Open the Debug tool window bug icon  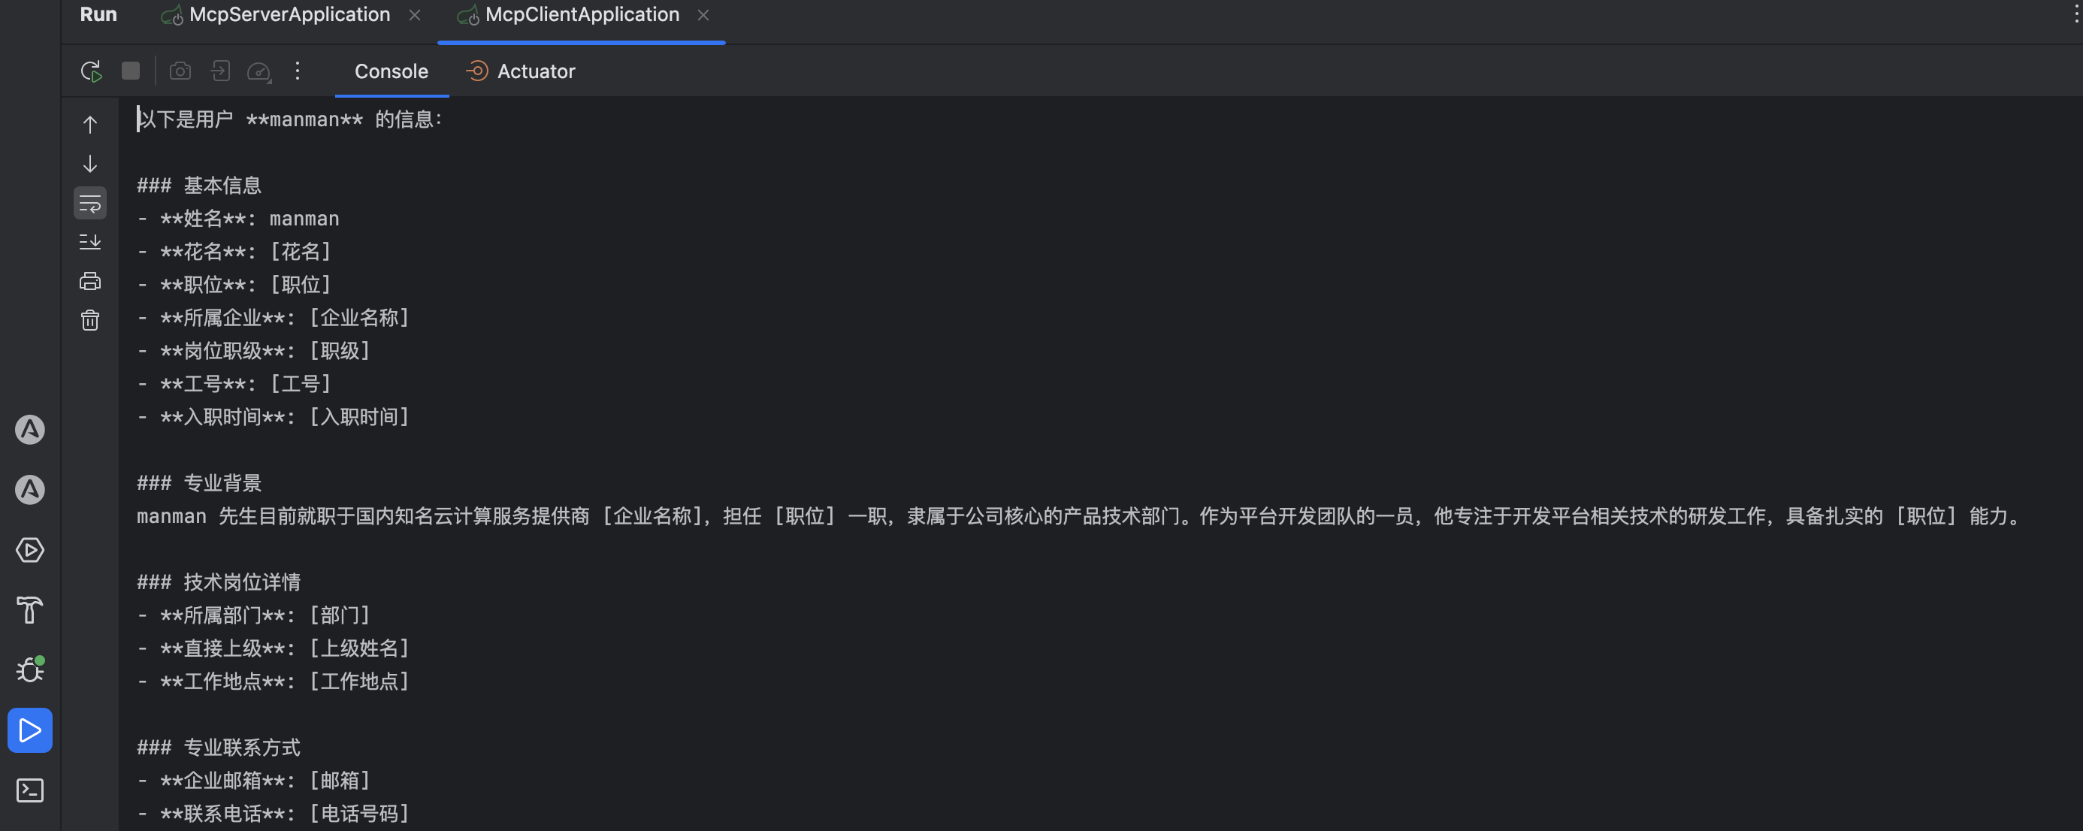point(30,669)
